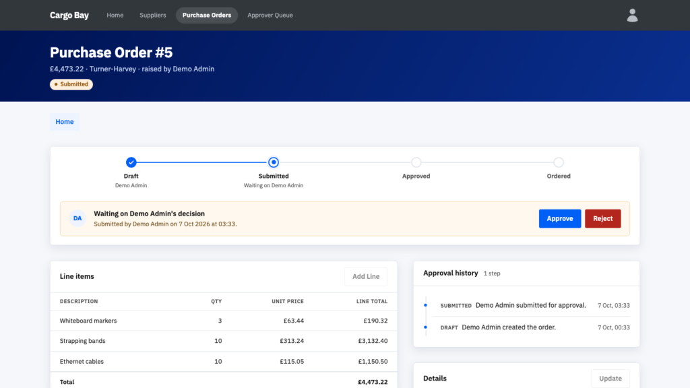Click the bold £4,473.22 table total
This screenshot has height=388, width=690.
373,382
